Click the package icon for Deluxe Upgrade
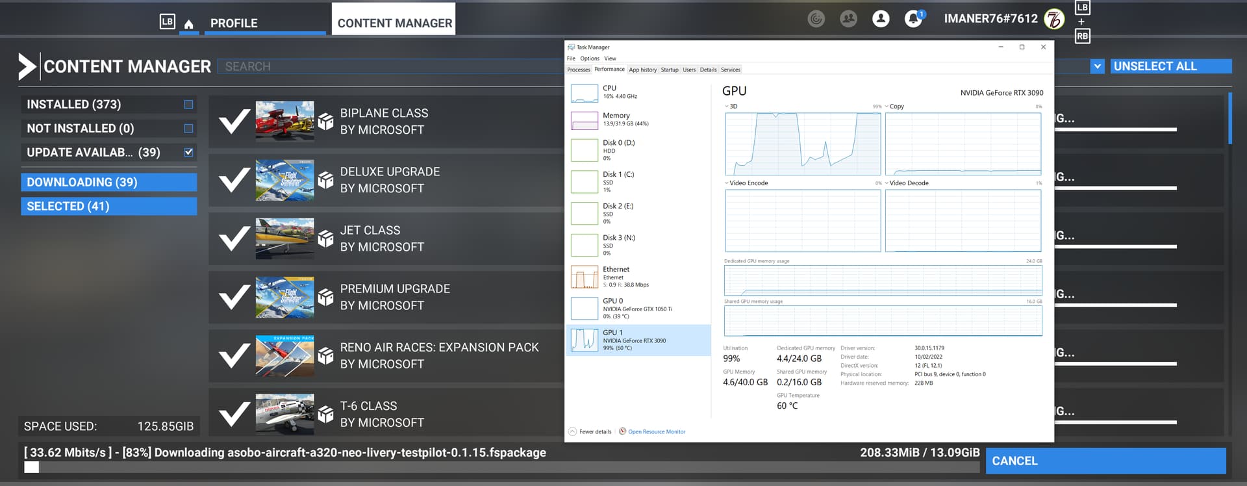This screenshot has width=1247, height=486. click(325, 180)
